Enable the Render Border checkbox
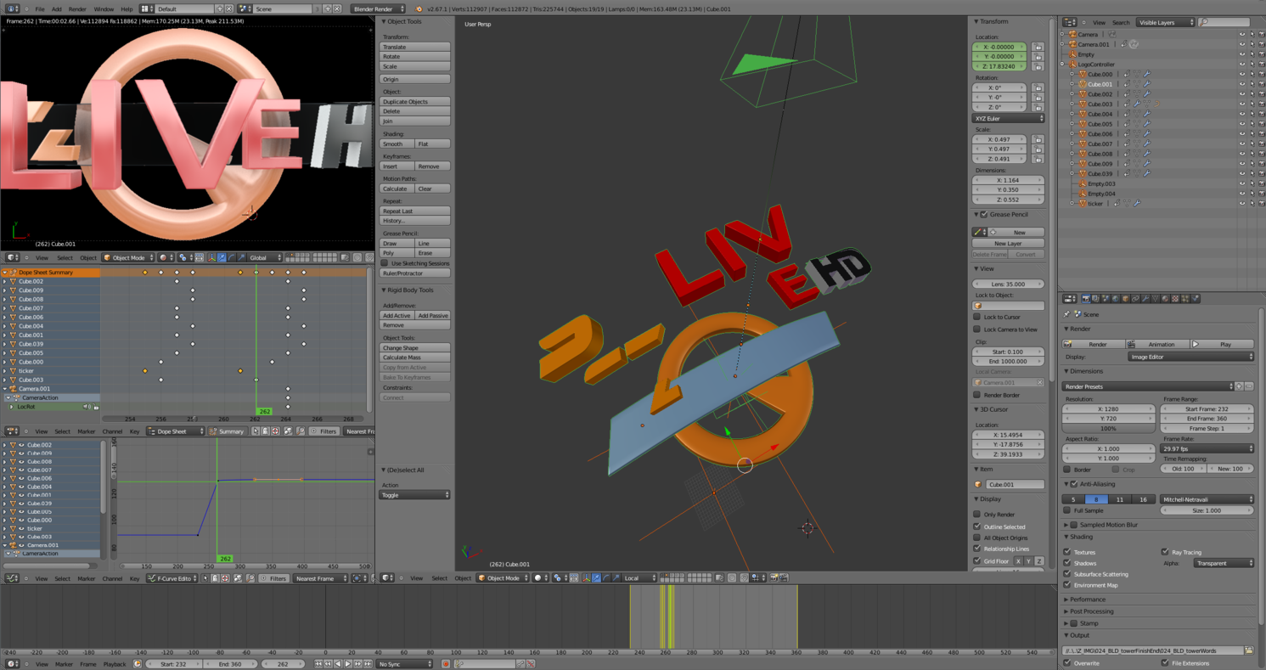This screenshot has width=1266, height=670. 977,395
